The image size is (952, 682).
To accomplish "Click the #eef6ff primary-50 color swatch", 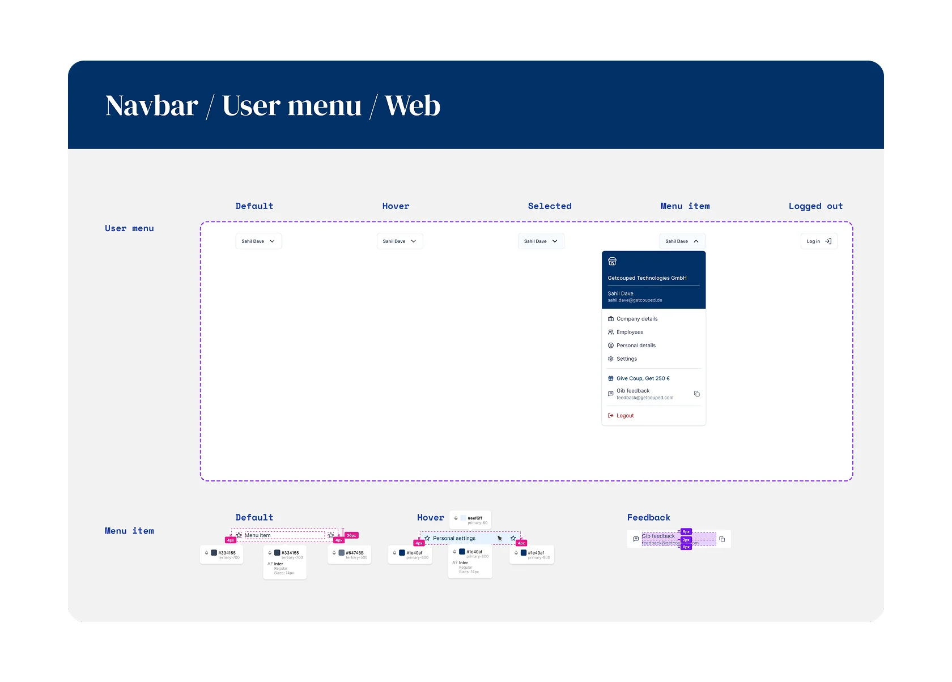I will click(463, 518).
